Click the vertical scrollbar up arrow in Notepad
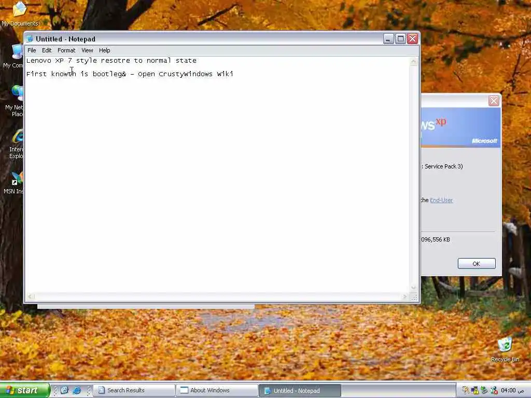Viewport: 531px width, 398px height. [x=413, y=61]
